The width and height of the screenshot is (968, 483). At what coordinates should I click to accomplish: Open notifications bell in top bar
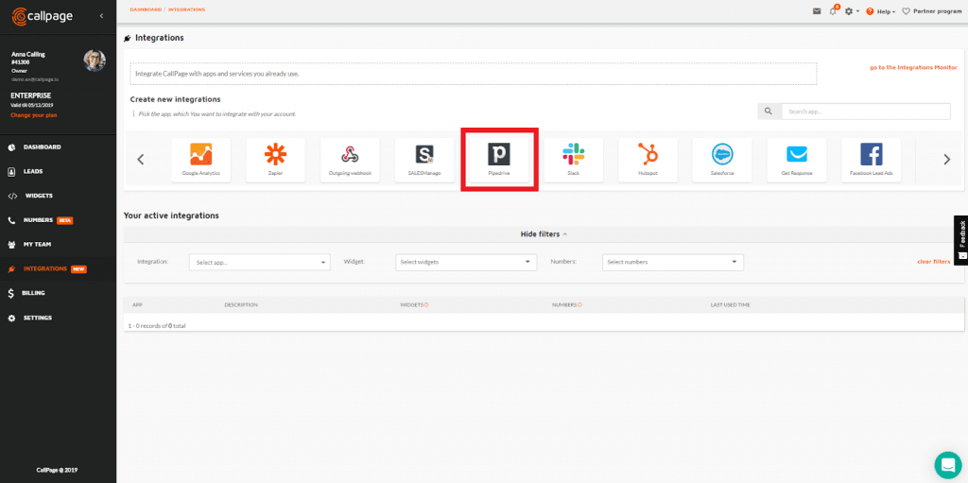coord(834,11)
